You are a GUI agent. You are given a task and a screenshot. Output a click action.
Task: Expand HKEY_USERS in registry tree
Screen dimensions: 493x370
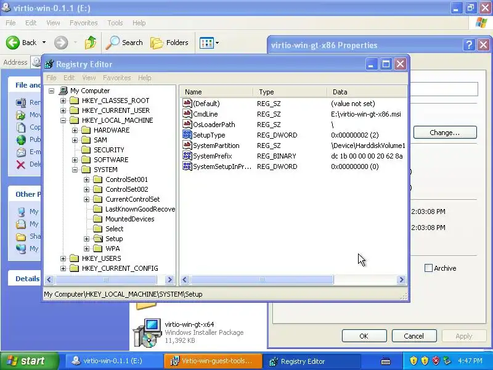(63, 258)
